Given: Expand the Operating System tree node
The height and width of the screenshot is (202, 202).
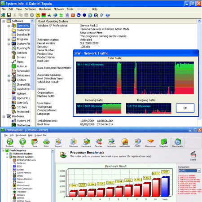Looking at the screenshot, I should [x=9, y=26].
